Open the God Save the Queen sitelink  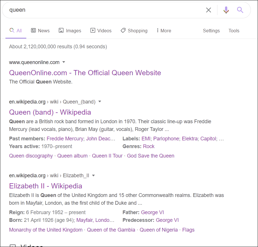tap(151, 156)
